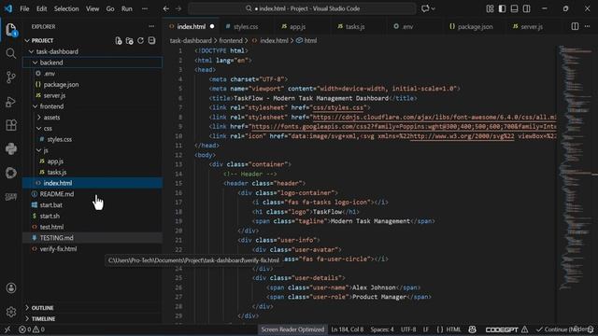Collapse all folders in Explorer
598x336 pixels.
[x=151, y=41]
